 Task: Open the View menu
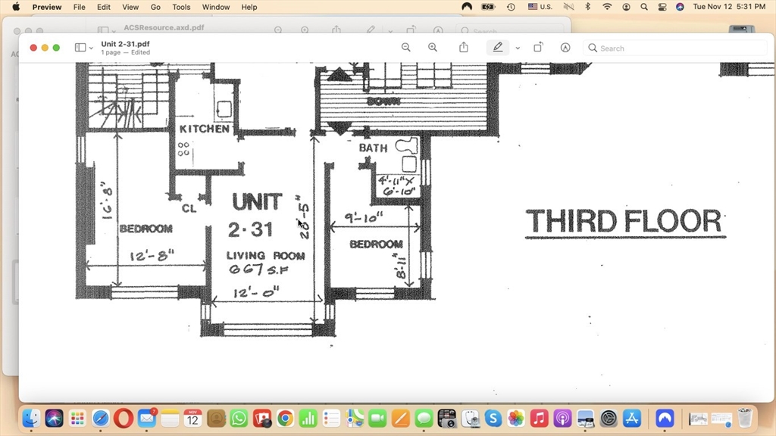coord(130,7)
